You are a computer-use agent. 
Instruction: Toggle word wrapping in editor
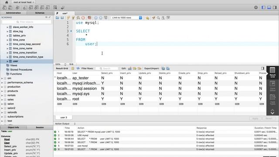(x=168, y=18)
